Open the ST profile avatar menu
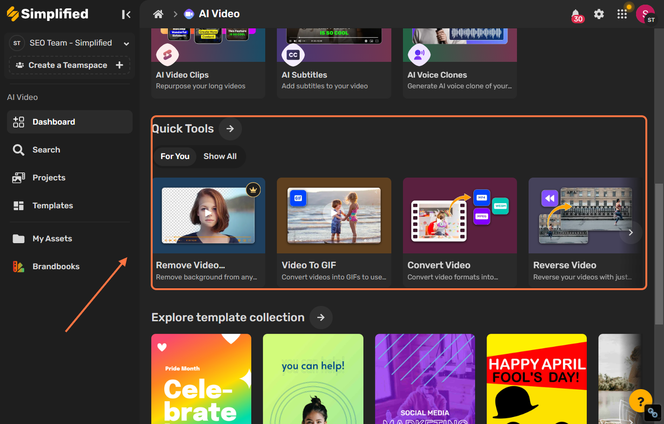The width and height of the screenshot is (664, 424). coord(645,14)
